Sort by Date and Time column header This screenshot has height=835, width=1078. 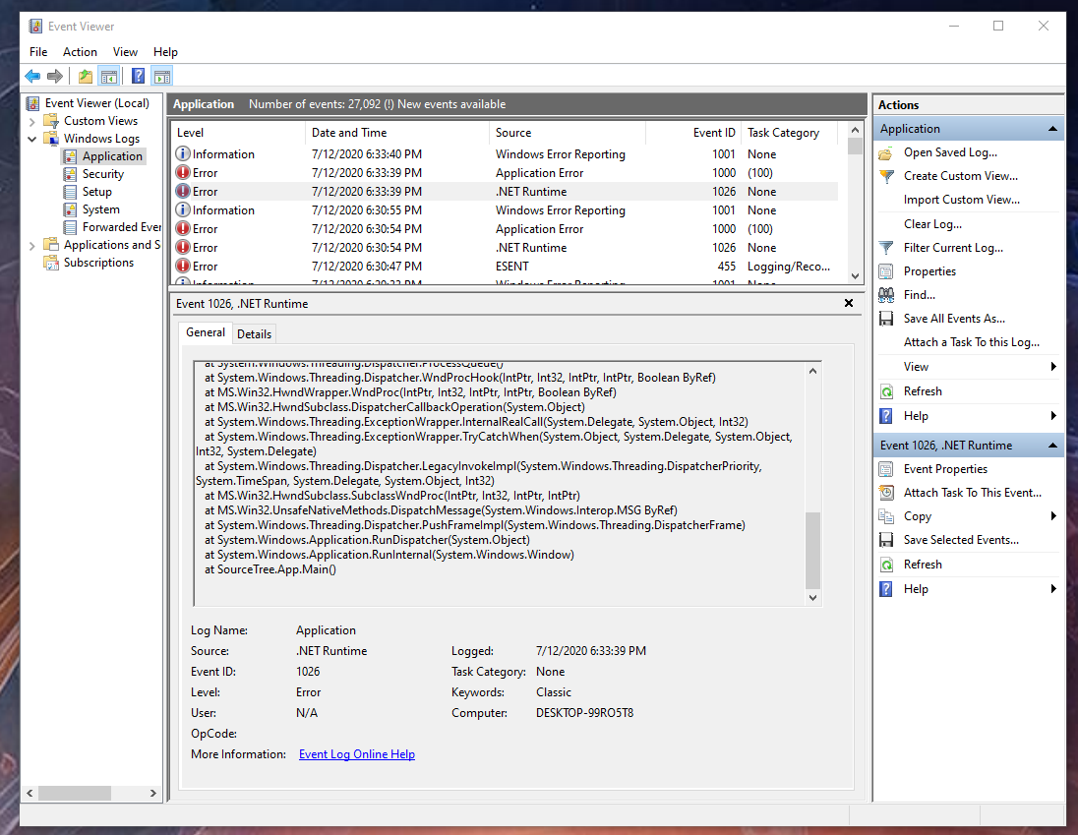click(x=396, y=133)
